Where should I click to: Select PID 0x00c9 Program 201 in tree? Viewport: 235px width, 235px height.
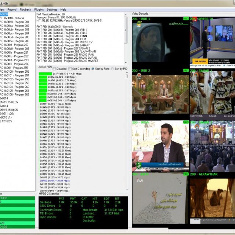(x=15, y=22)
